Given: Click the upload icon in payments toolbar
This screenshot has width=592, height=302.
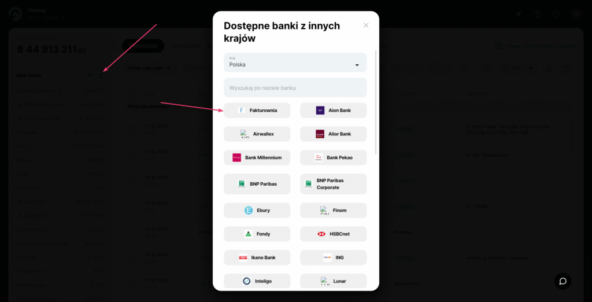Looking at the screenshot, I should (x=565, y=68).
